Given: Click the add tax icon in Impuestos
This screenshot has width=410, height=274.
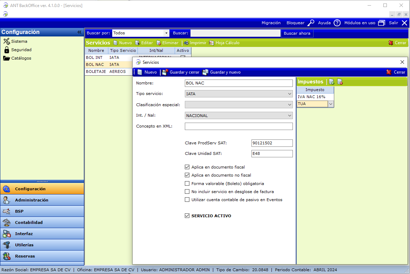Looking at the screenshot, I should tap(331, 82).
